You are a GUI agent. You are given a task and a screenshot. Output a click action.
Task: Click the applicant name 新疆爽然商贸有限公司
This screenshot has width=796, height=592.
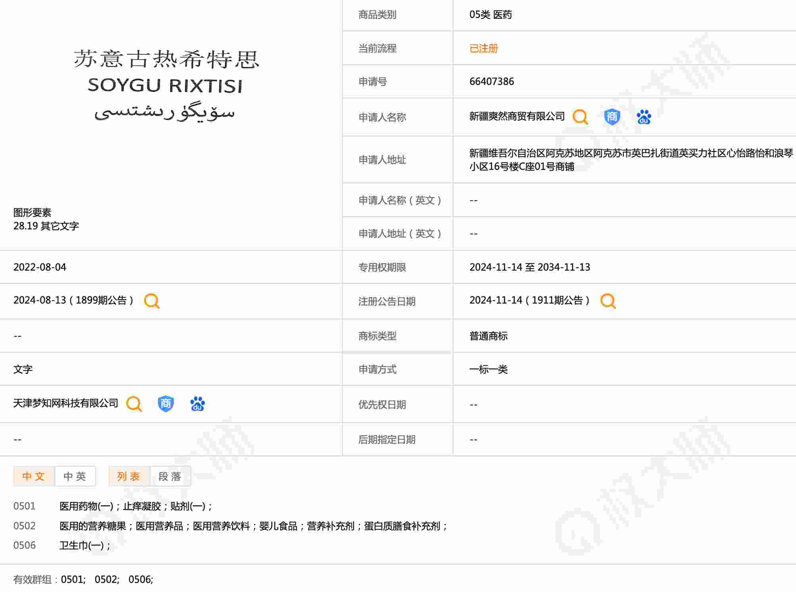tap(517, 116)
